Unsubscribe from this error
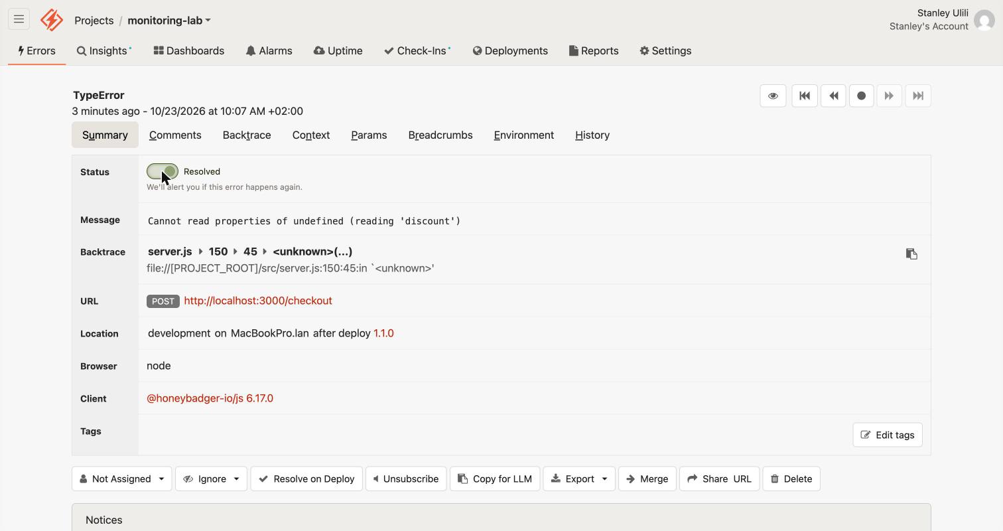The image size is (1003, 531). pyautogui.click(x=406, y=479)
